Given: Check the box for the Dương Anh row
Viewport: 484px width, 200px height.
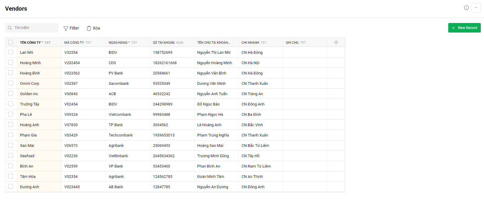Looking at the screenshot, I should (11, 186).
